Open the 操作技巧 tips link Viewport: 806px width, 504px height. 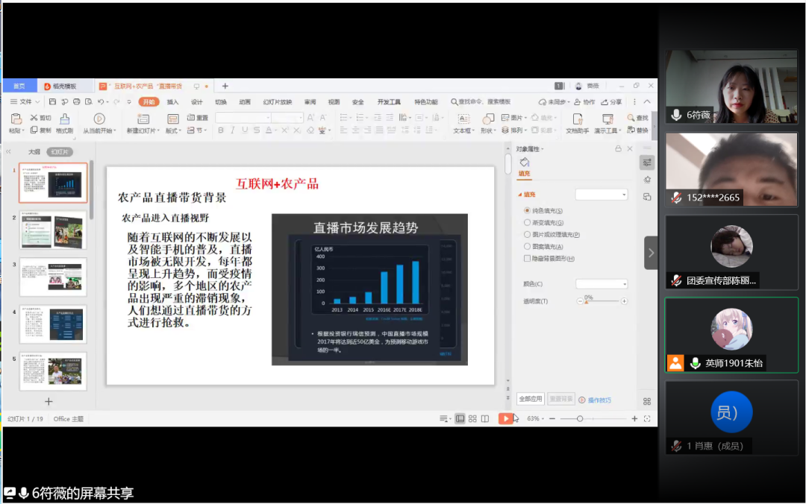coord(599,400)
